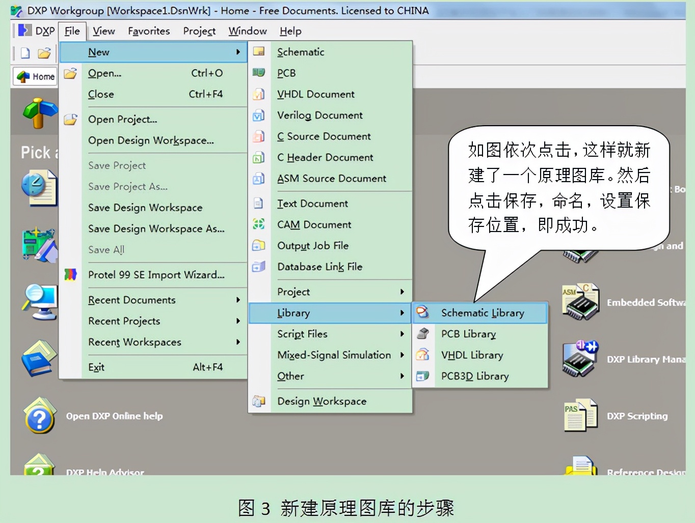Open the Window menu

click(248, 31)
